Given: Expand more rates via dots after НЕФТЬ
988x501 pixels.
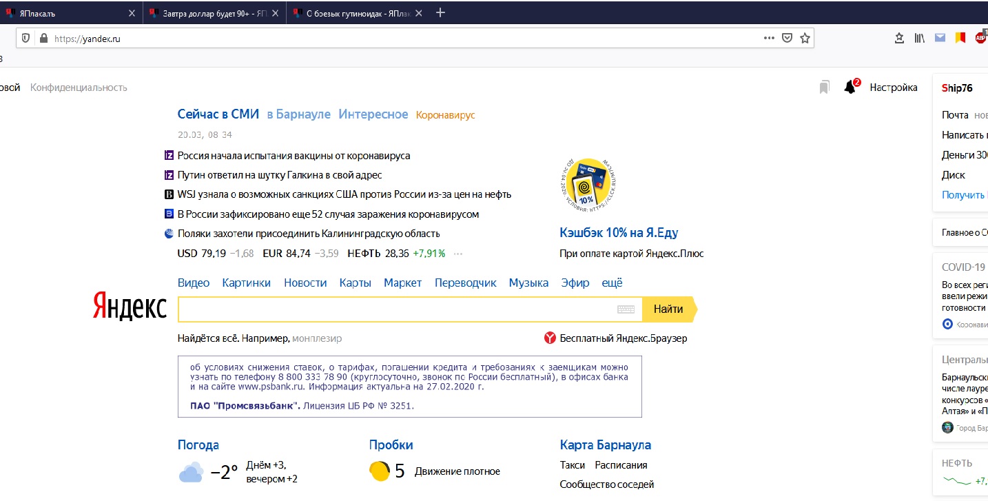Looking at the screenshot, I should point(458,253).
